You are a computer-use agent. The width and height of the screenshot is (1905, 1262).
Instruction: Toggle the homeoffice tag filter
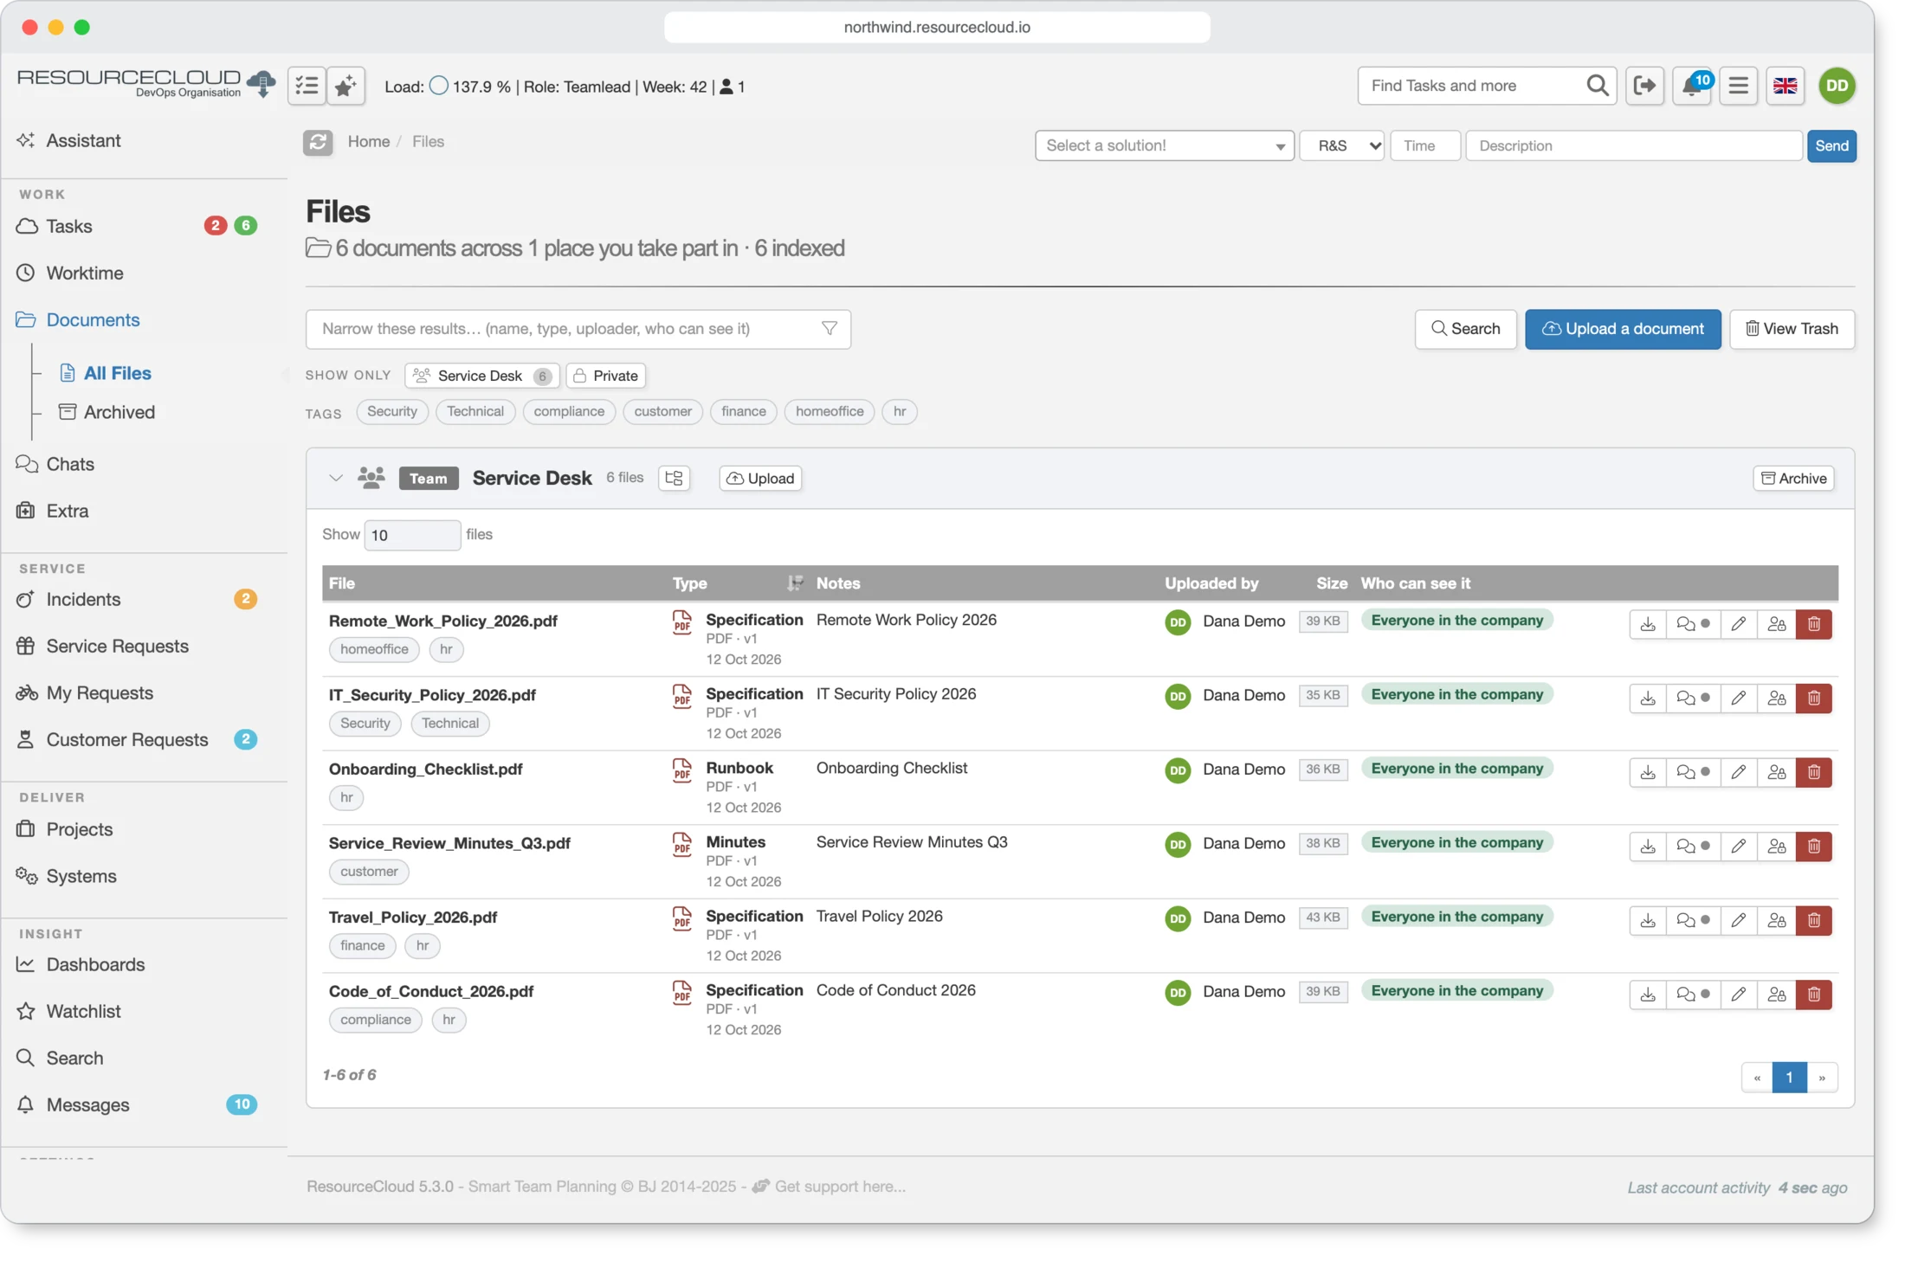click(829, 412)
